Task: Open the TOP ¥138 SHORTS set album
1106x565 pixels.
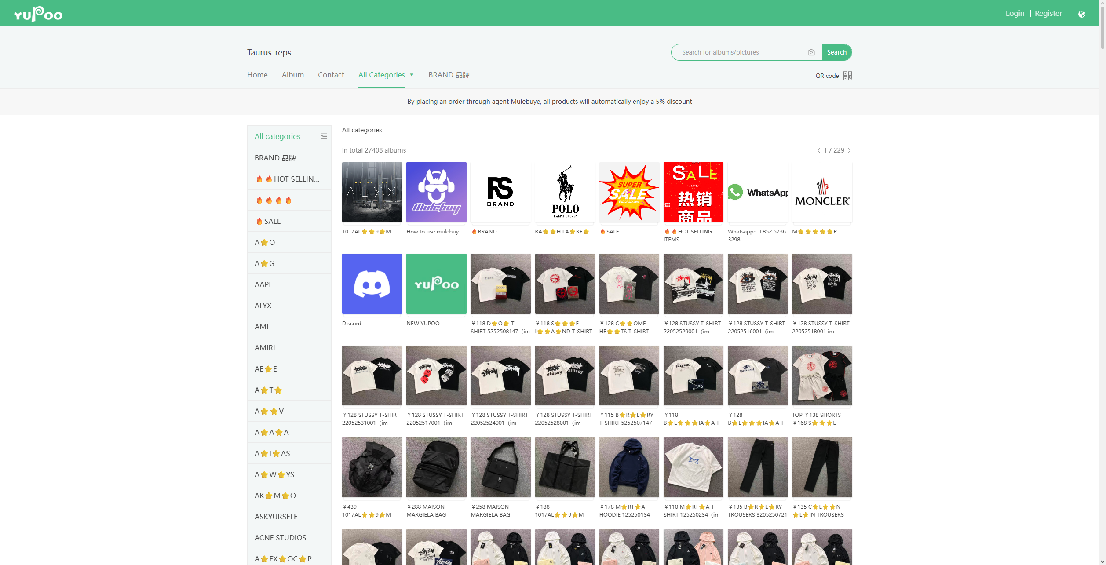Action: (x=822, y=375)
